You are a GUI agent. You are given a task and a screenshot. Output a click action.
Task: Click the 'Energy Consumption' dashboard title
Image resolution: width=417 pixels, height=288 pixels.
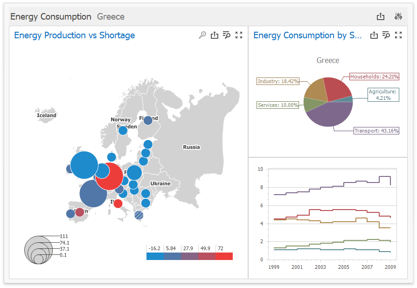[51, 16]
